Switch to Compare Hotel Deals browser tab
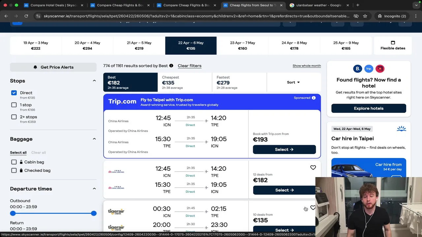The height and width of the screenshot is (237, 422). click(x=53, y=5)
